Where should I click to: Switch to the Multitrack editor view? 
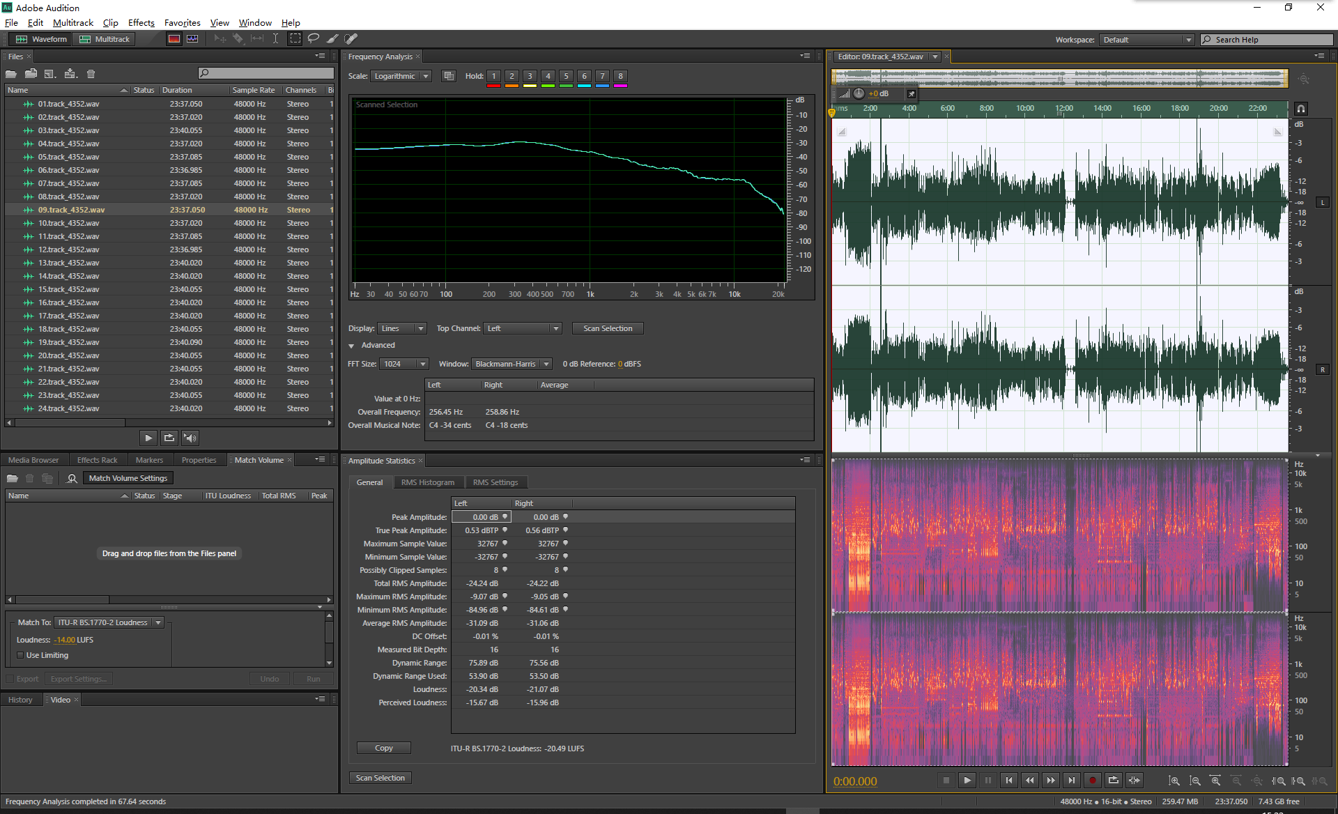(105, 39)
